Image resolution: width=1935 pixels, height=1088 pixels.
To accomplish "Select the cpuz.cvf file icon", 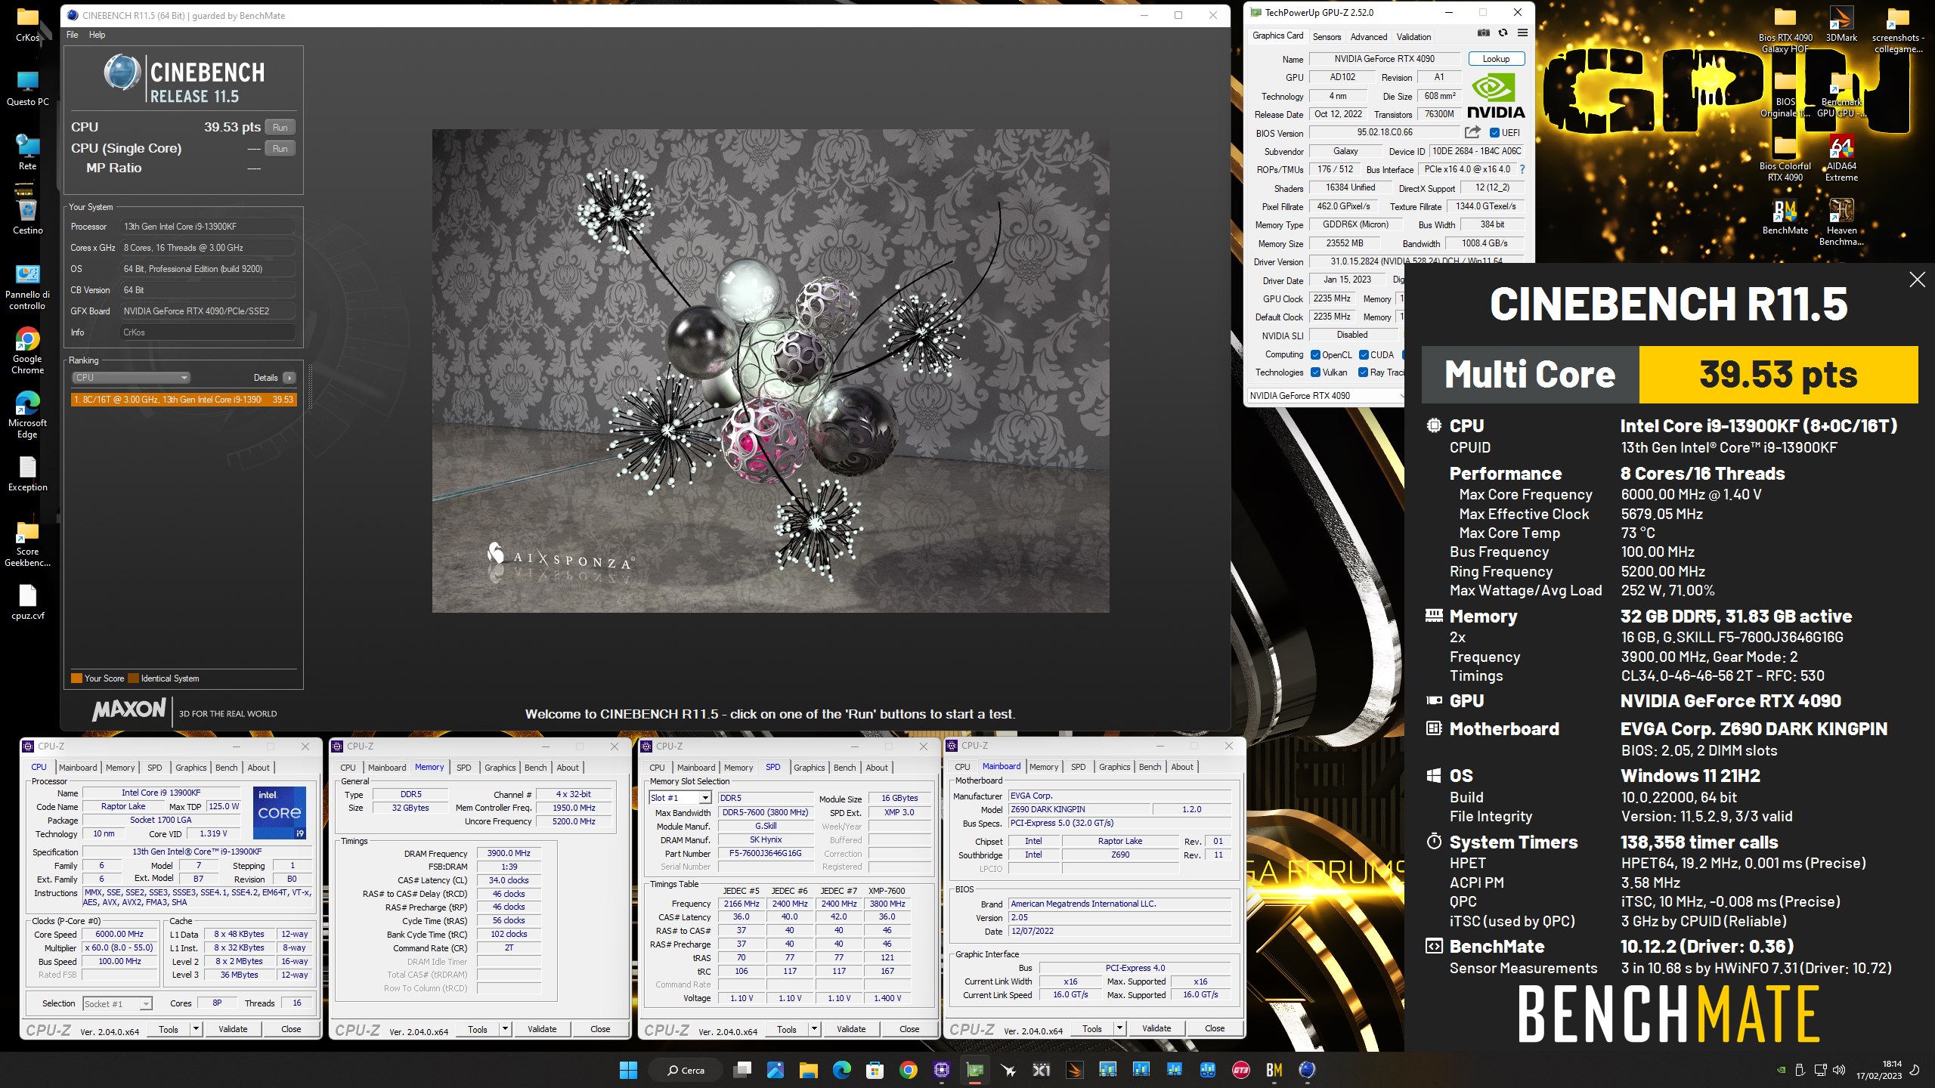I will click(x=27, y=602).
